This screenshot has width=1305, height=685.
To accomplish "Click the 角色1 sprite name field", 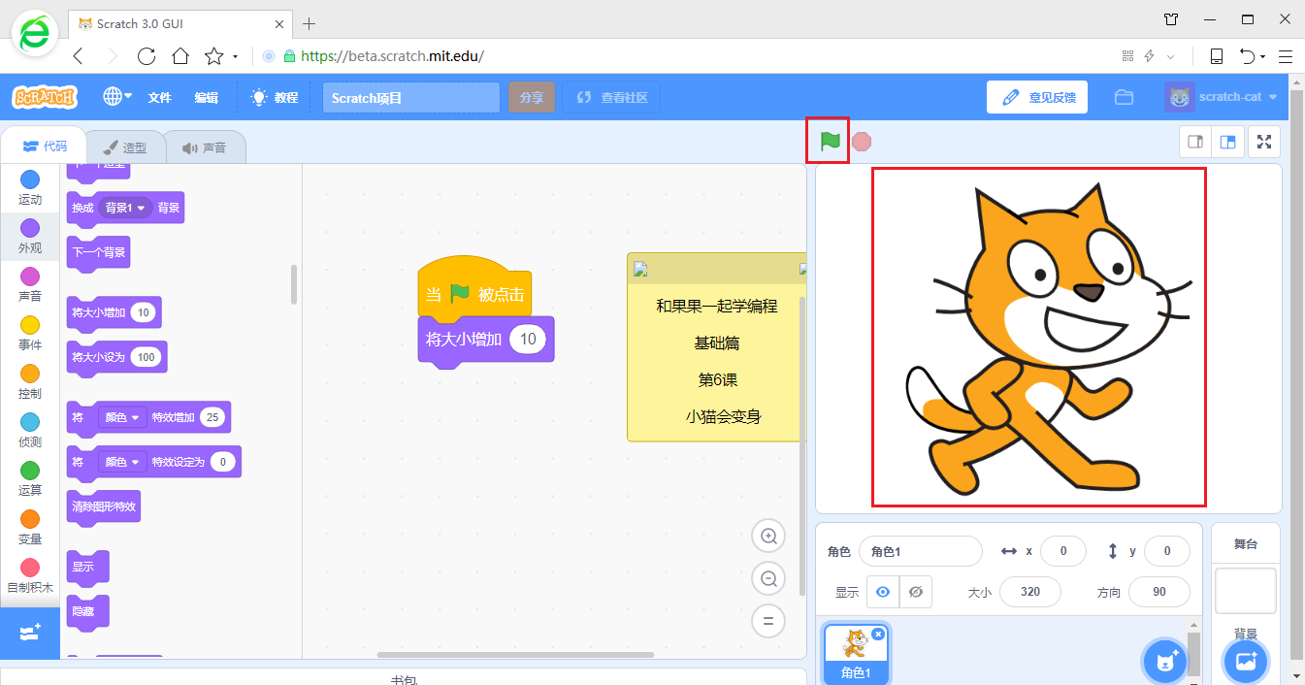I will tap(921, 551).
